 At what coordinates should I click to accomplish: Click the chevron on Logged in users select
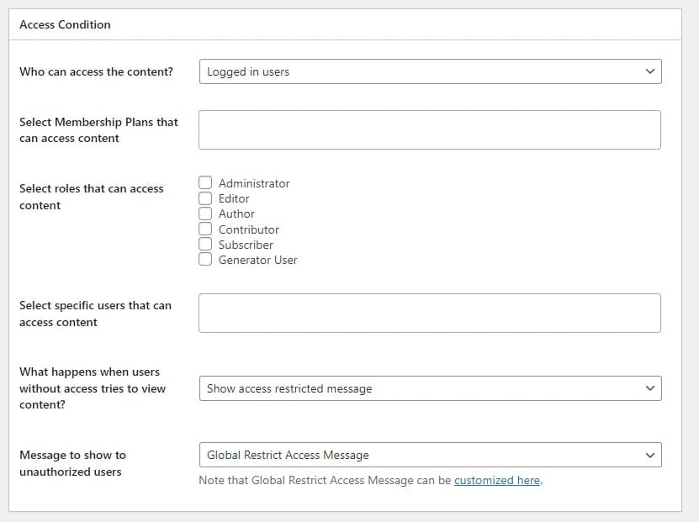(x=650, y=71)
